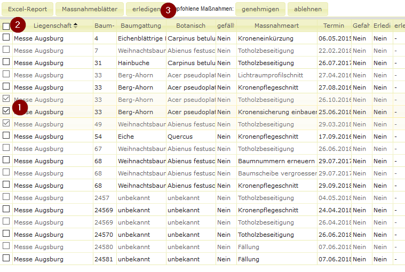The height and width of the screenshot is (272, 405).
Task: Click the red number 2 marker
Action: click(19, 25)
